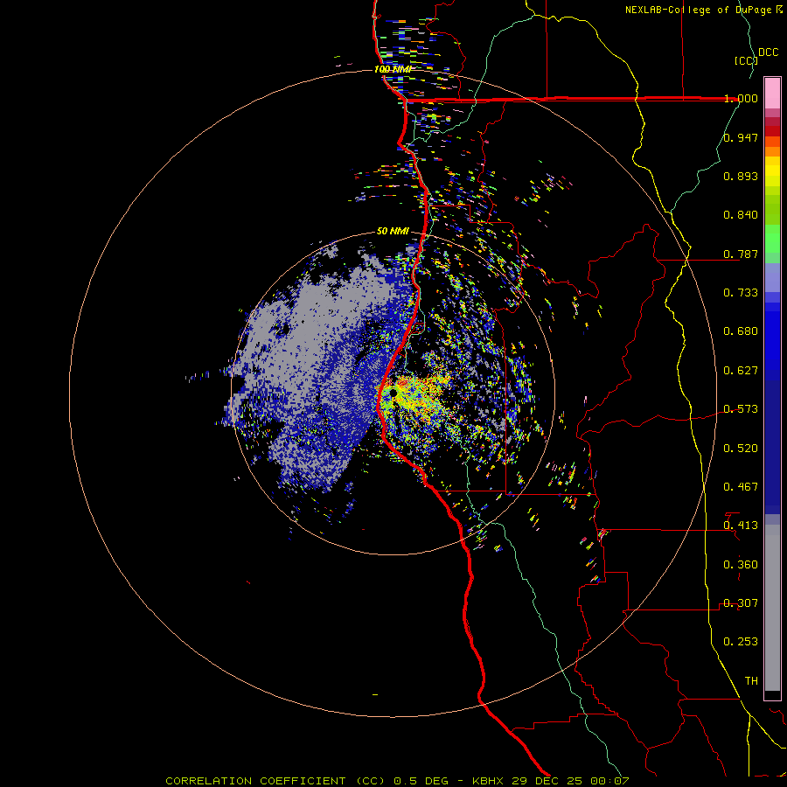The image size is (787, 787).
Task: Pick the bright green color bar segment
Action: 772,239
